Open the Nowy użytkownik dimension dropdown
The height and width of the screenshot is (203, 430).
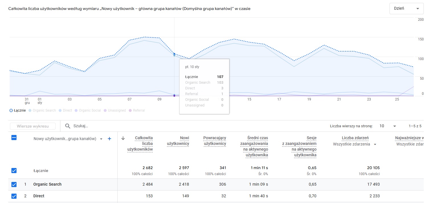pyautogui.click(x=68, y=139)
